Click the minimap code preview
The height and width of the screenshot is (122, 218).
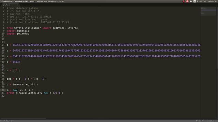tap(208, 11)
